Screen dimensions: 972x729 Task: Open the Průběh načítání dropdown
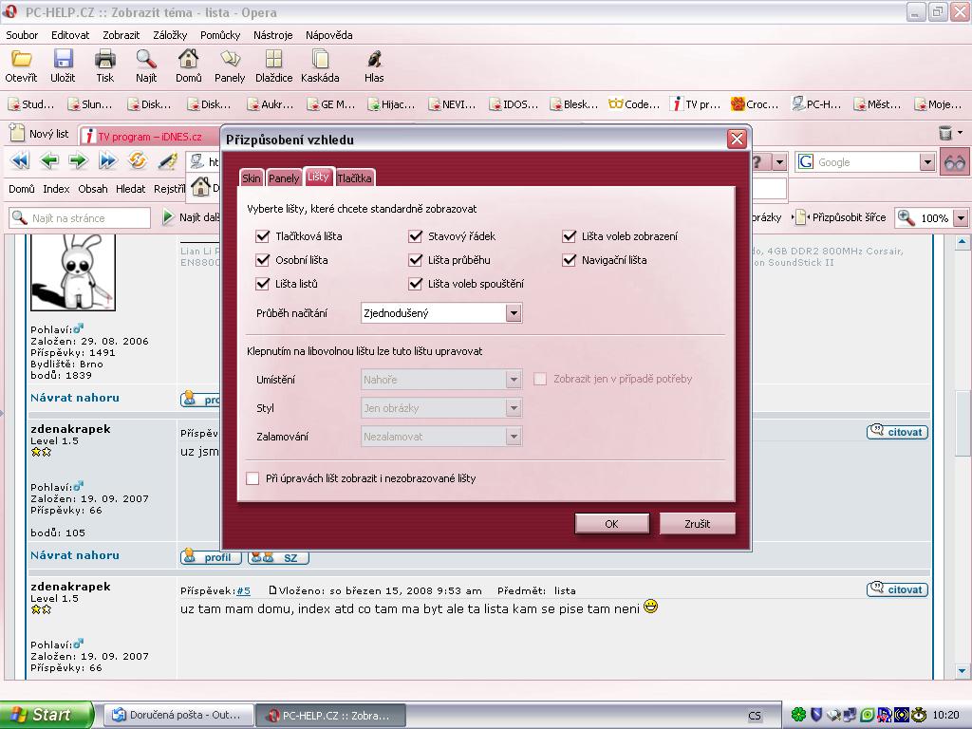[514, 312]
